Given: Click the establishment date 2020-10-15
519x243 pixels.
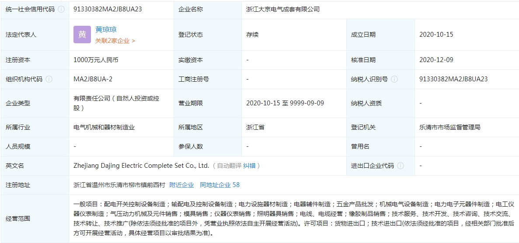Looking at the screenshot, I should (436, 35).
